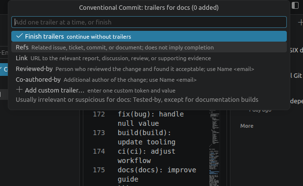
Task: Click line 172 fix(bug) text in editor
Action: click(x=151, y=118)
